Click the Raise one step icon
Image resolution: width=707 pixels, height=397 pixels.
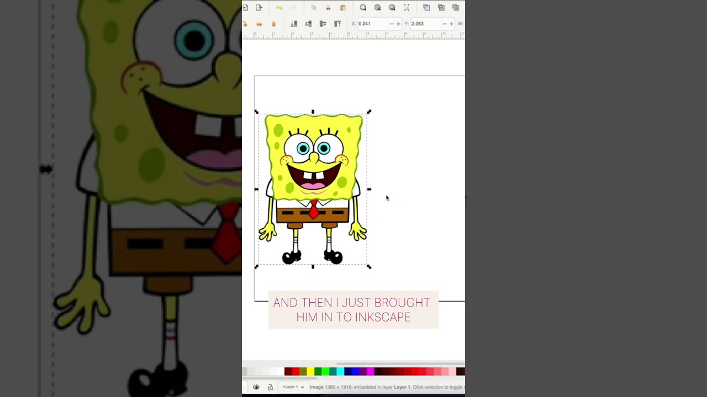pos(323,24)
